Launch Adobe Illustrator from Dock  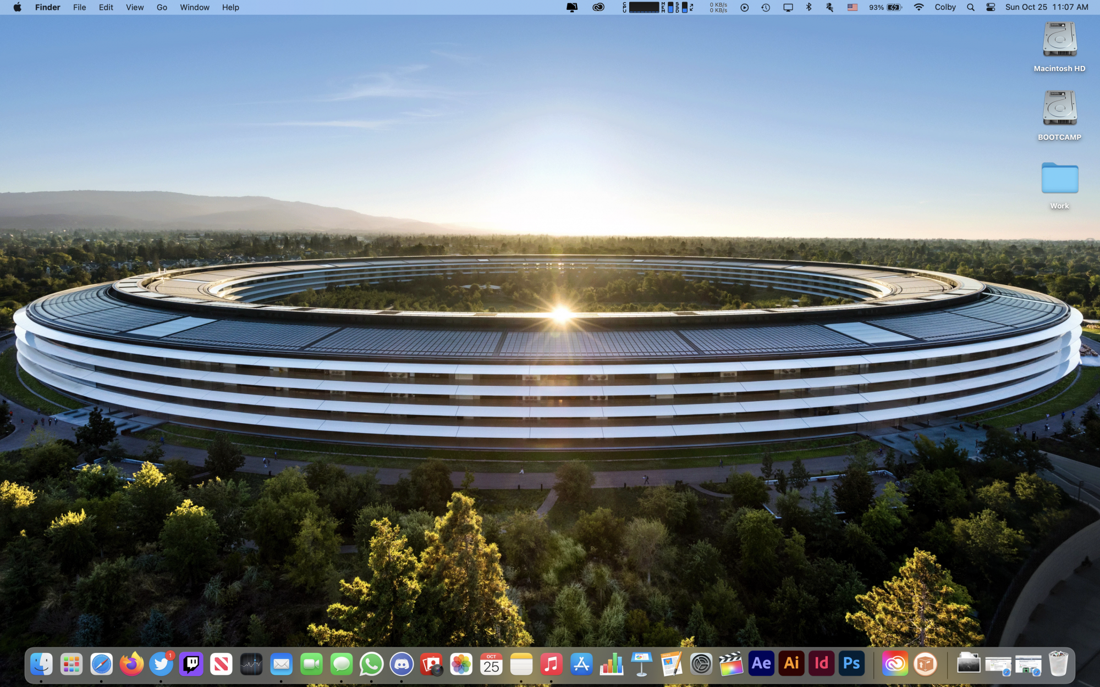(791, 664)
